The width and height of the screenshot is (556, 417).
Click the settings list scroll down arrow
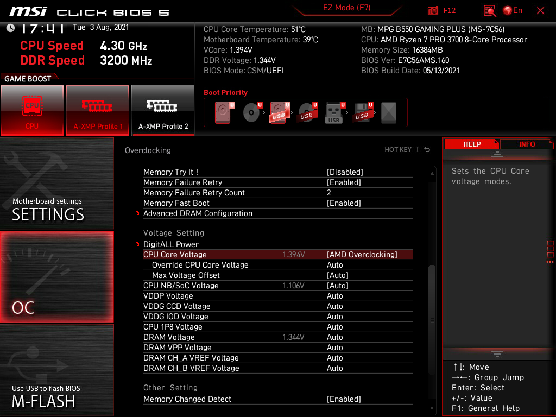click(432, 408)
